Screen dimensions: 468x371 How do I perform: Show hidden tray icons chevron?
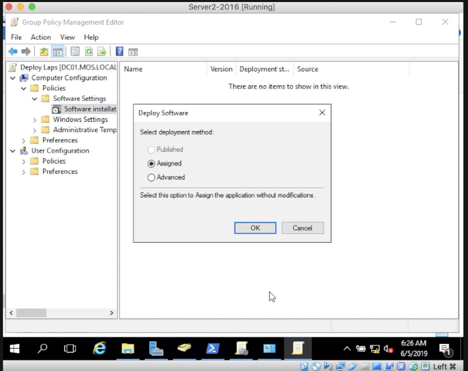point(347,348)
